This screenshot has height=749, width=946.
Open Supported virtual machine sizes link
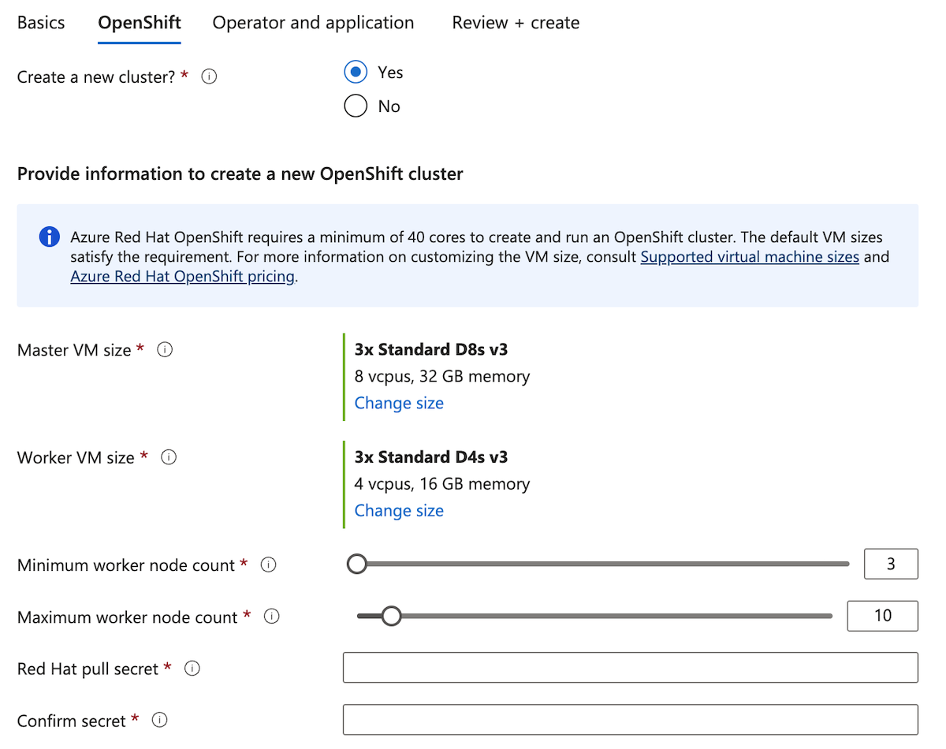coord(750,257)
